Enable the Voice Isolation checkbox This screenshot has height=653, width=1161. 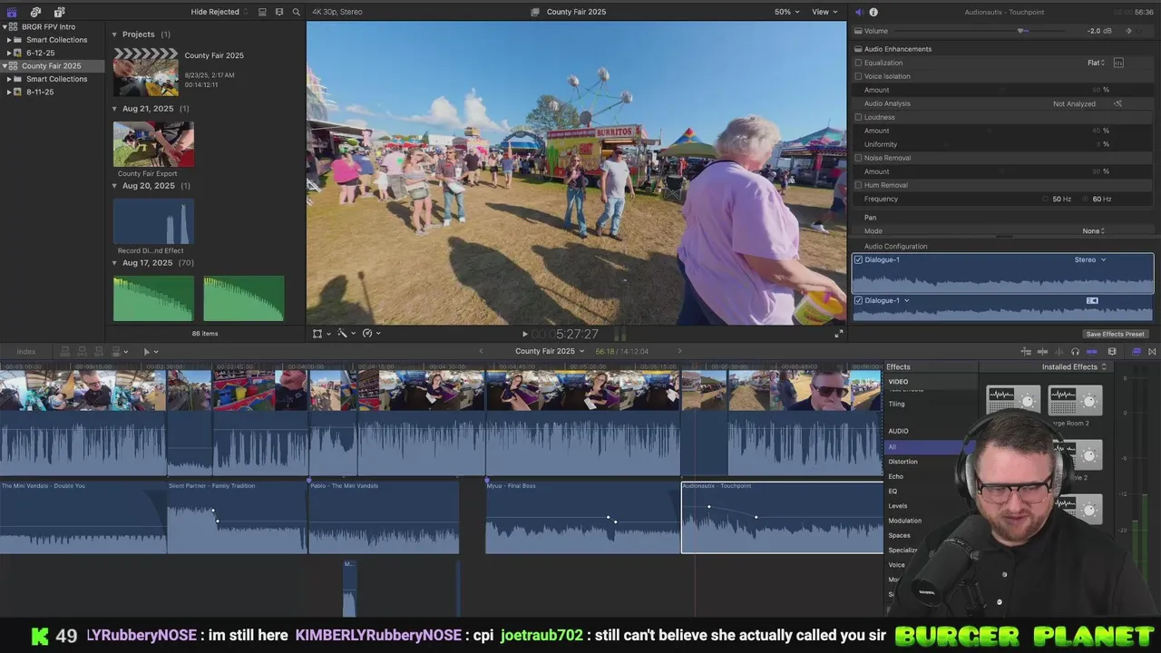[x=858, y=76]
